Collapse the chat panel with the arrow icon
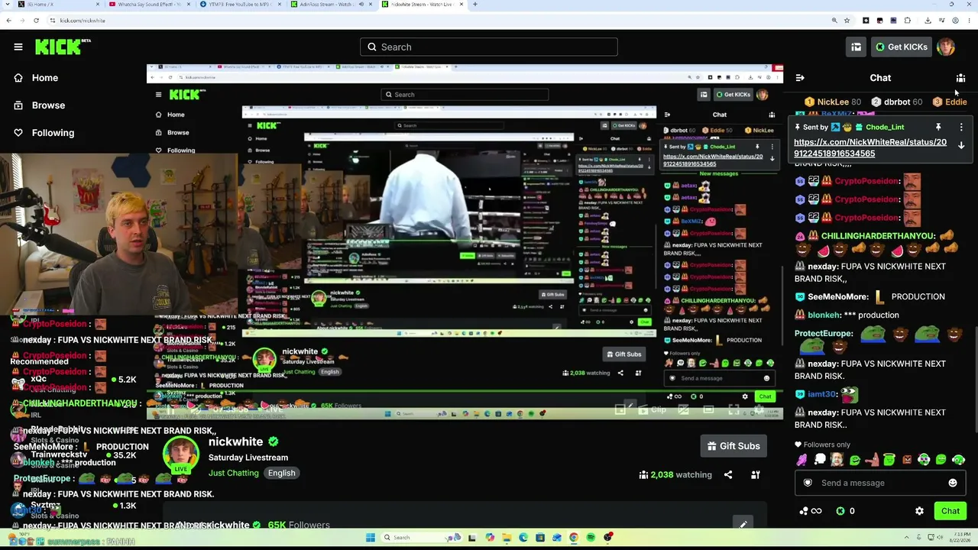Image resolution: width=978 pixels, height=550 pixels. point(800,78)
